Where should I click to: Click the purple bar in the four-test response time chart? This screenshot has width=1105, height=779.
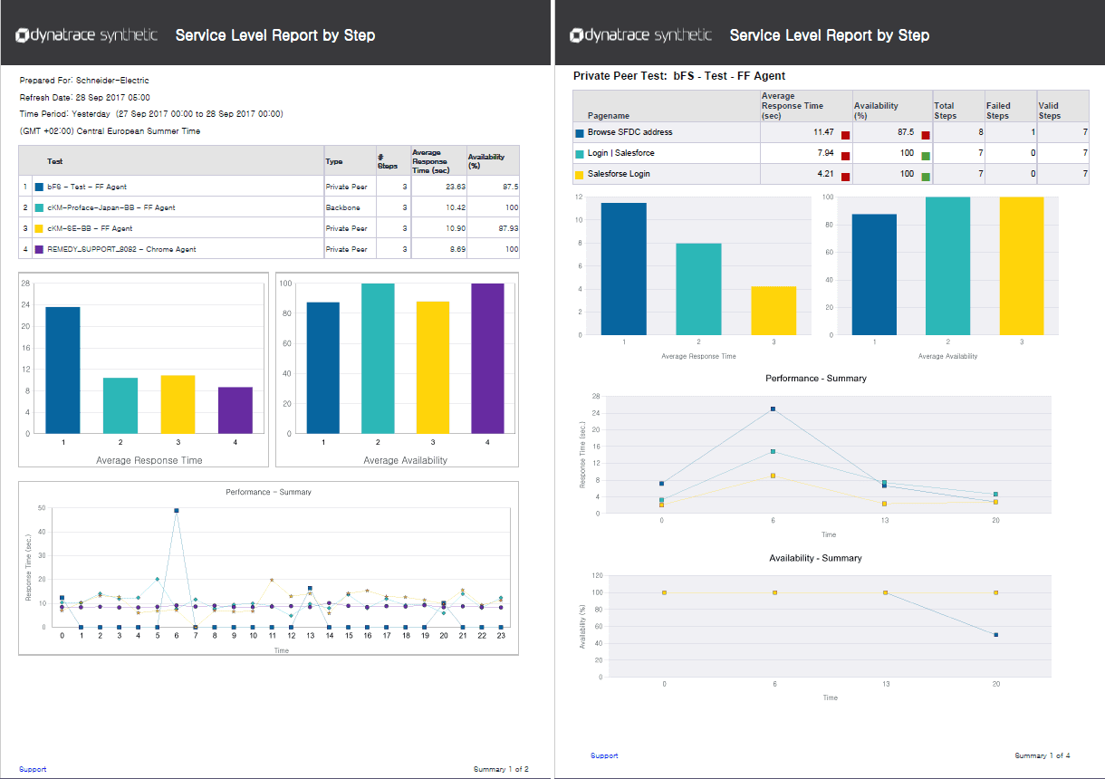point(235,411)
